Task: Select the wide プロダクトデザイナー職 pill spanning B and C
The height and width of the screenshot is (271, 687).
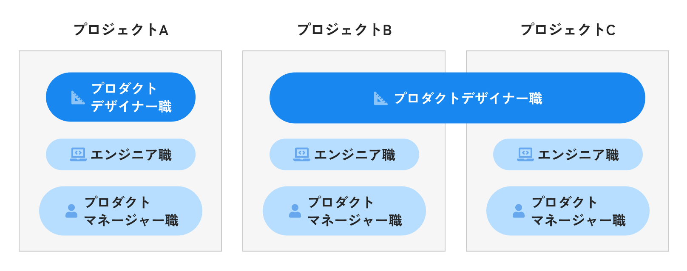Action: click(x=457, y=98)
